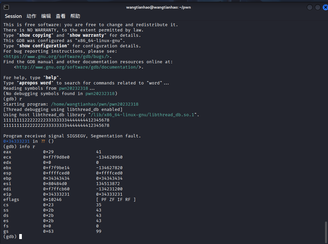
Task: Maximize the terminal window
Action: point(317,7)
